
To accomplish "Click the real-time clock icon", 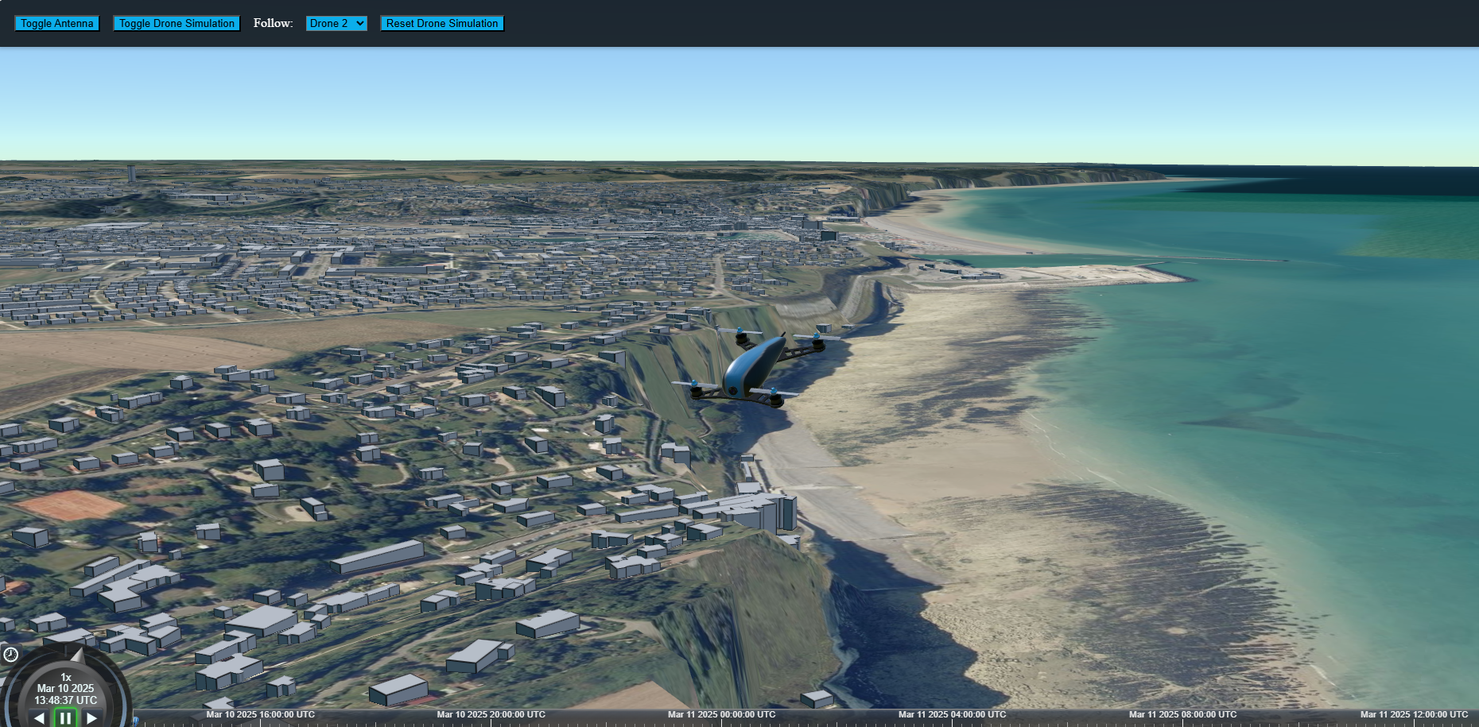I will click(10, 655).
